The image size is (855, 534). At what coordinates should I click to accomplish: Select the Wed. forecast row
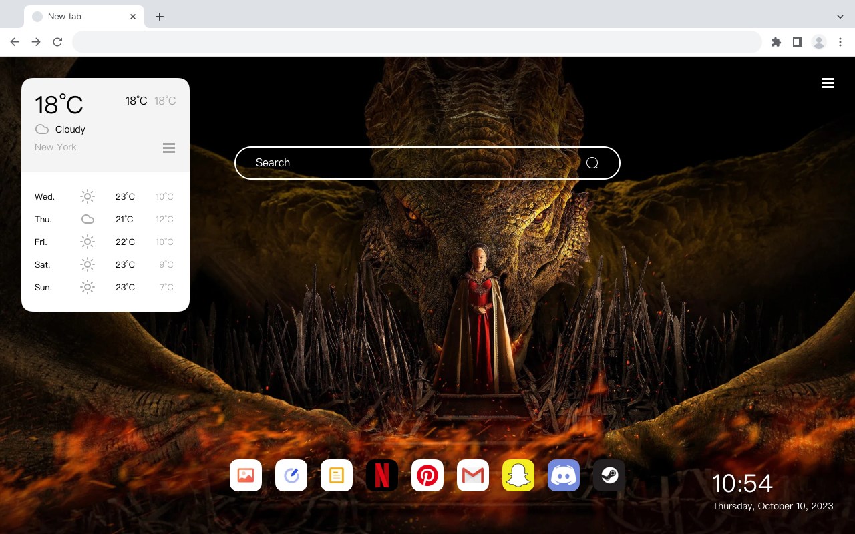tap(104, 196)
